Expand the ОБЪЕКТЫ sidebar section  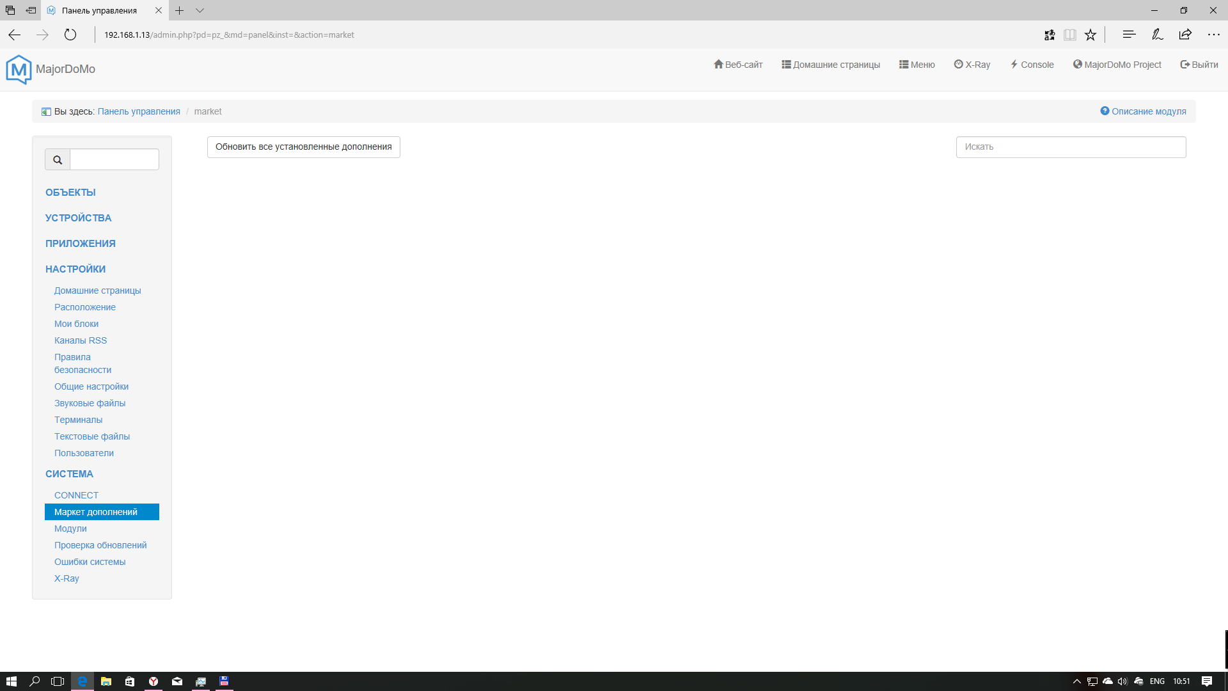[70, 193]
